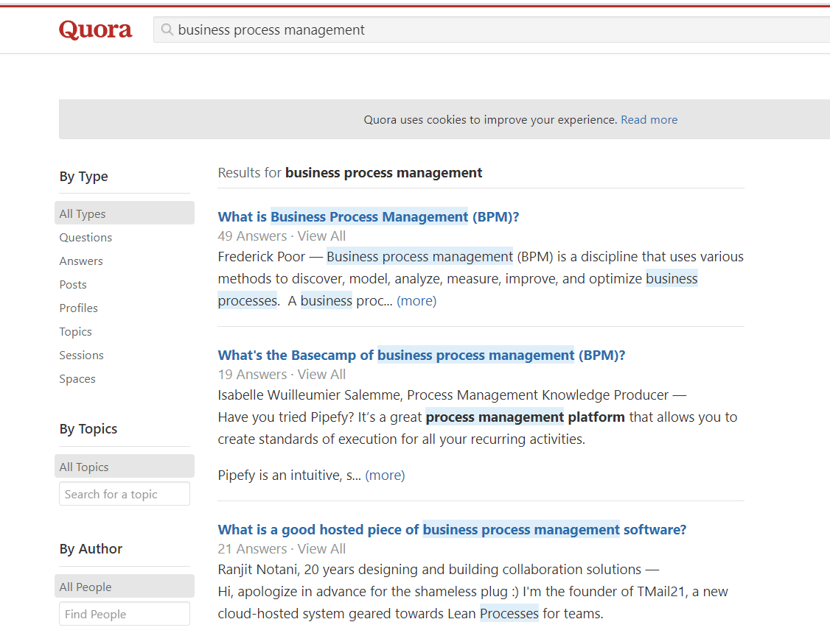Expand Frederick Poor answer with (more)
The image size is (830, 633).
416,301
